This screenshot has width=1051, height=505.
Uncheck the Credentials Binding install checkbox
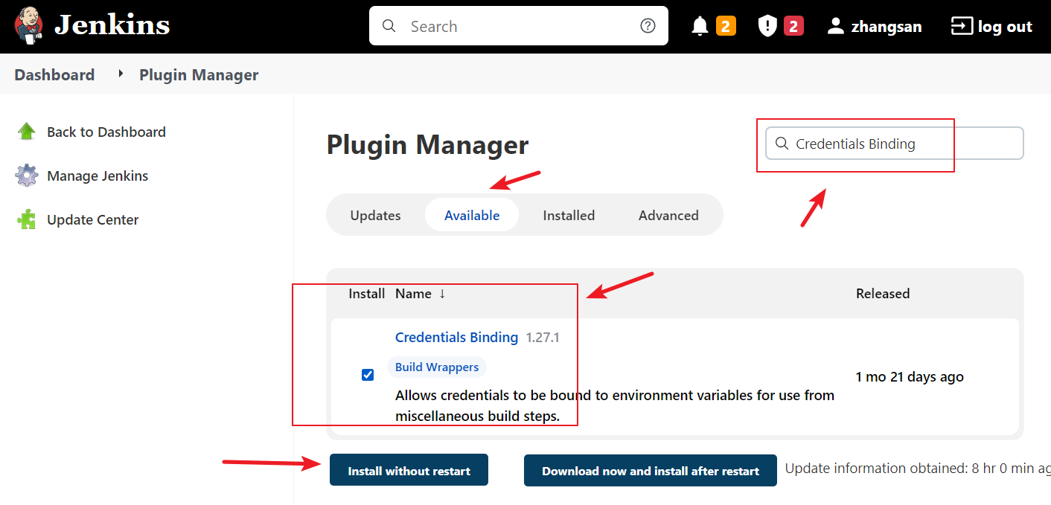coord(368,374)
